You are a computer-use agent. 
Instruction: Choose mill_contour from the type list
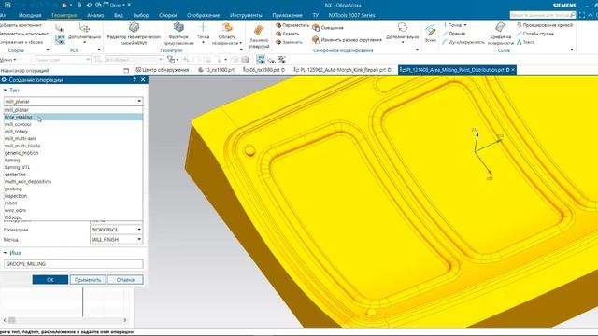[73, 124]
